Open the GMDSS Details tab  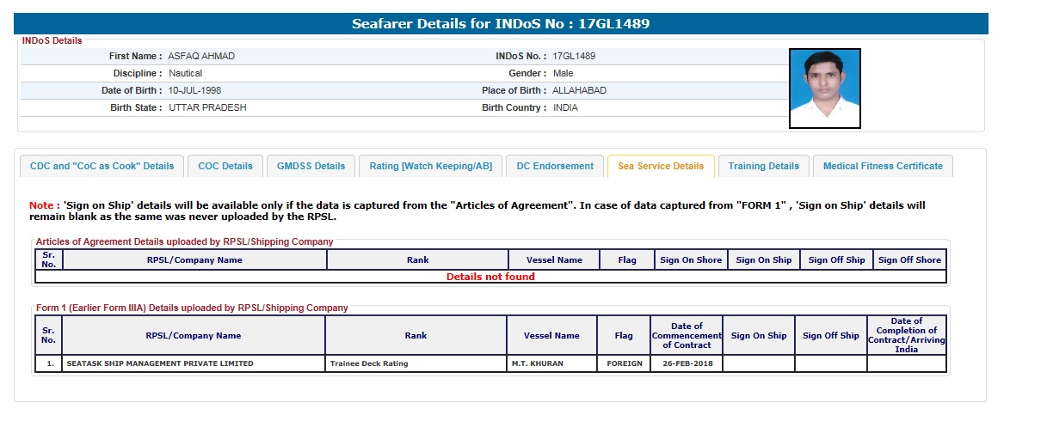click(x=311, y=166)
